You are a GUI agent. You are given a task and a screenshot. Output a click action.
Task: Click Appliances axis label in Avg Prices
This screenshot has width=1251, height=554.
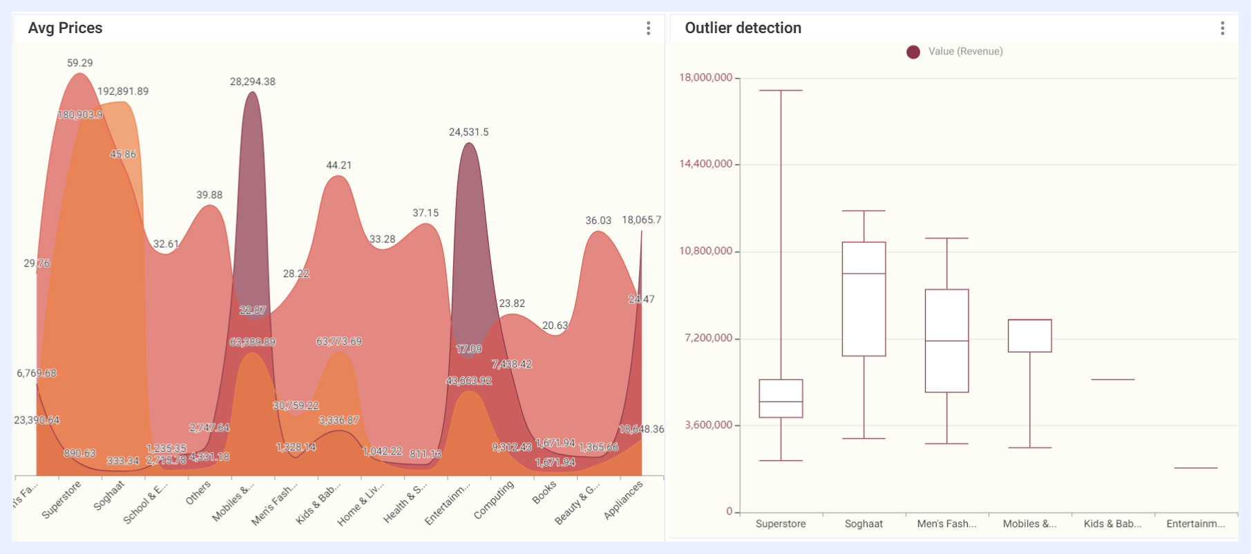(x=623, y=499)
